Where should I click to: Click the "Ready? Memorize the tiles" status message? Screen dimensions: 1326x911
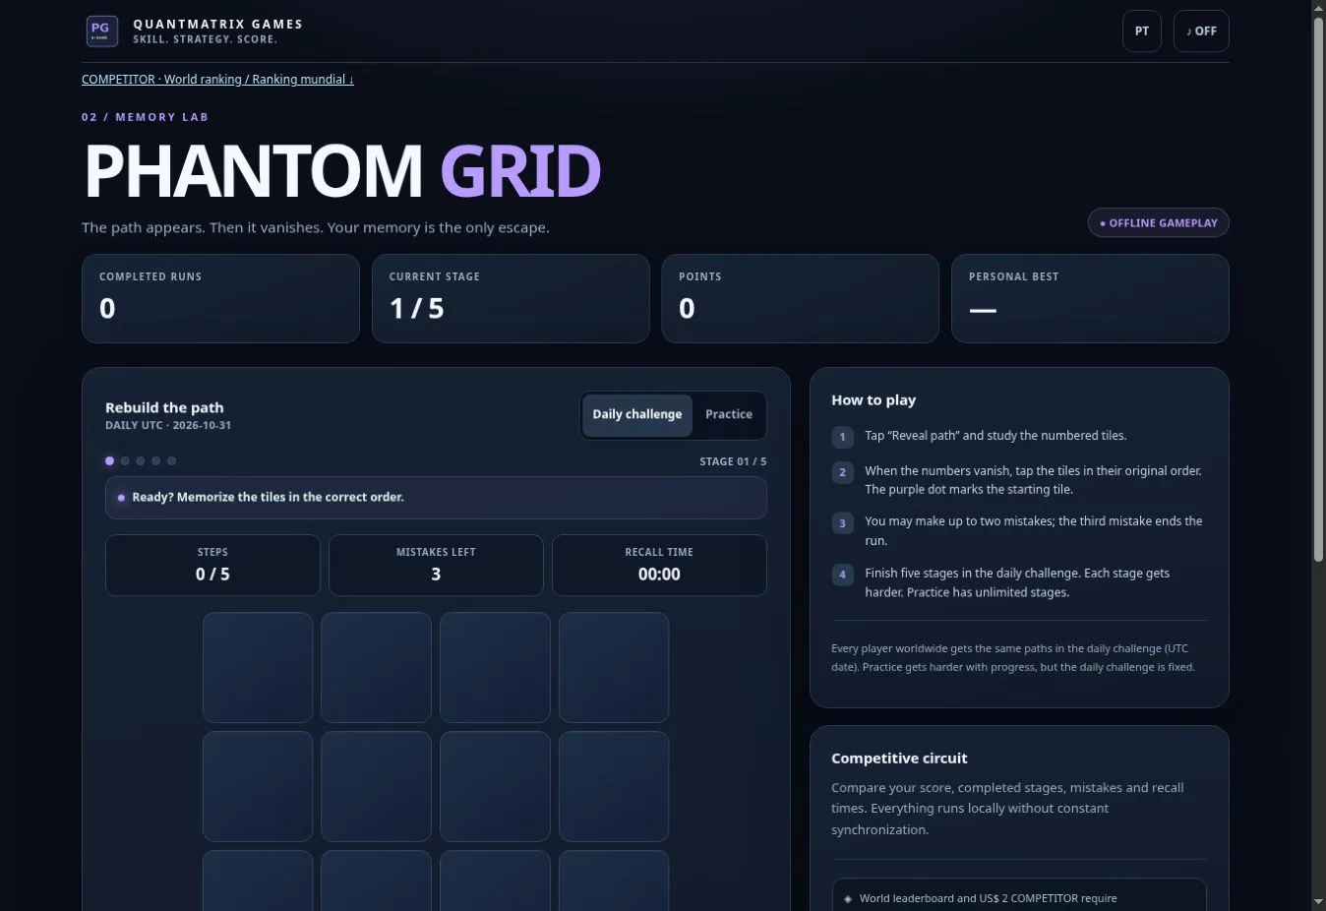click(436, 498)
